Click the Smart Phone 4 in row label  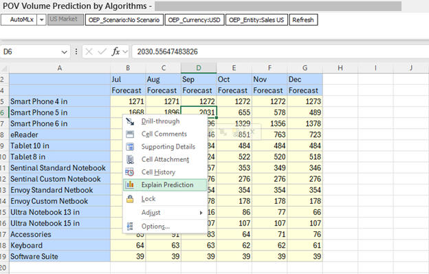(x=60, y=101)
